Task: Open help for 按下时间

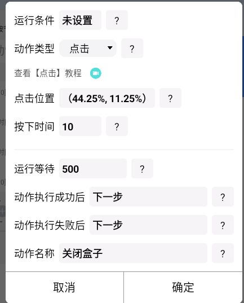Action: coord(117,126)
